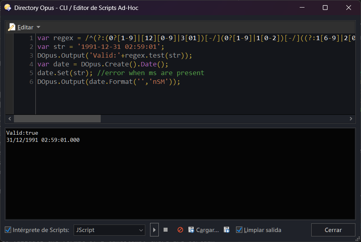This screenshot has height=242, width=361.
Task: Click scrollbar right arrow
Action: point(351,118)
